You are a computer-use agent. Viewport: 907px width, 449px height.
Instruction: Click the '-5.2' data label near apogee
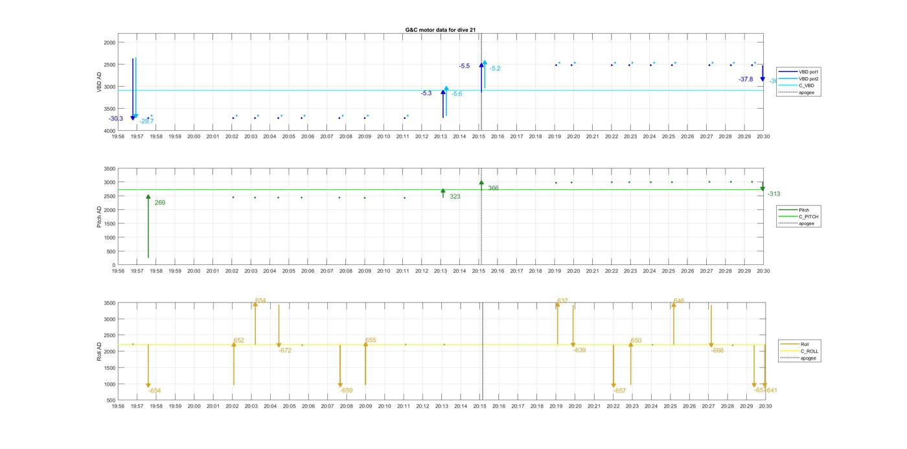point(495,69)
